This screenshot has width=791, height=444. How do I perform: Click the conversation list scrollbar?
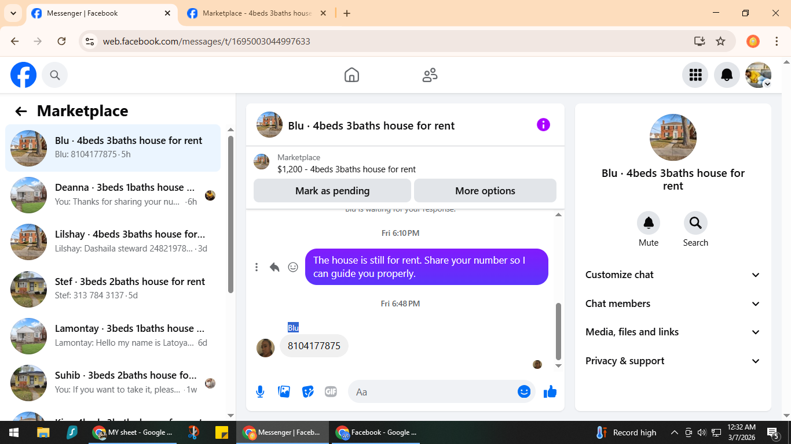point(230,214)
